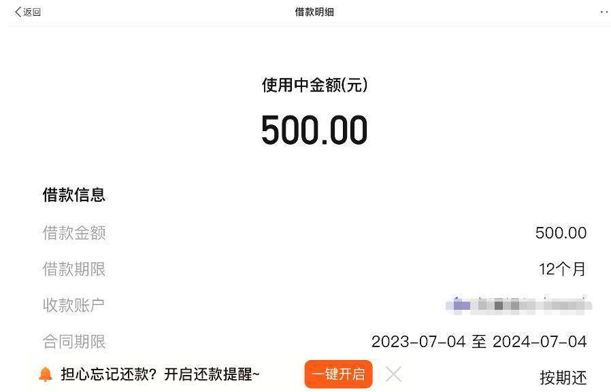Click the contract date range 2023-07-04 至 2024-07-04
Image resolution: width=611 pixels, height=392 pixels.
click(x=479, y=342)
